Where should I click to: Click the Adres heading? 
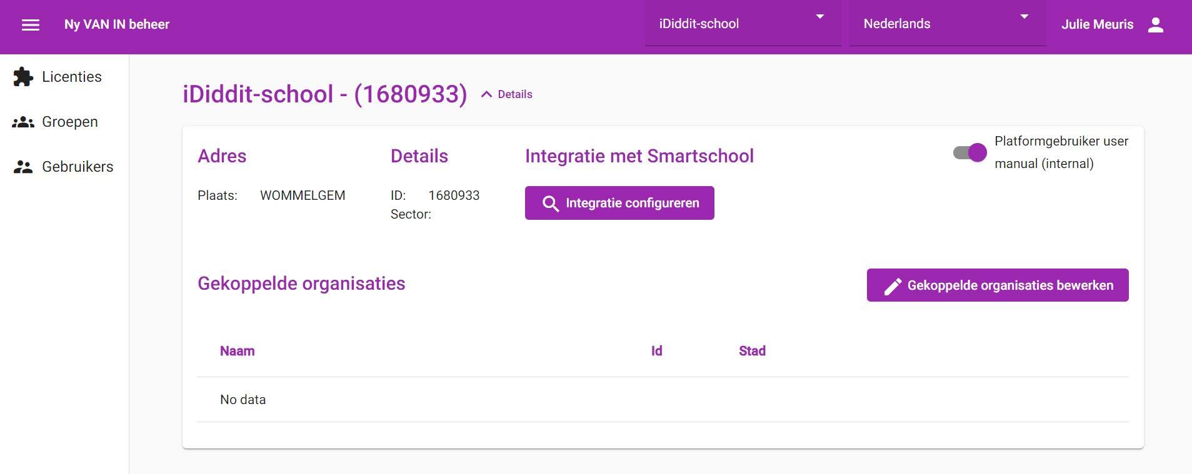click(x=222, y=156)
